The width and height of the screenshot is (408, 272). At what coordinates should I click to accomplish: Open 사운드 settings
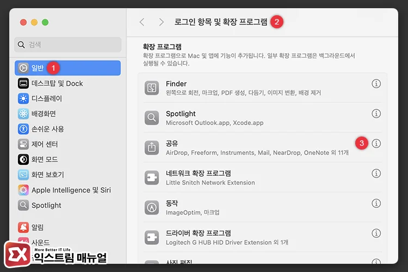click(x=67, y=242)
